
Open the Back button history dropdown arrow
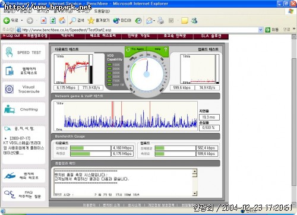coord(22,20)
